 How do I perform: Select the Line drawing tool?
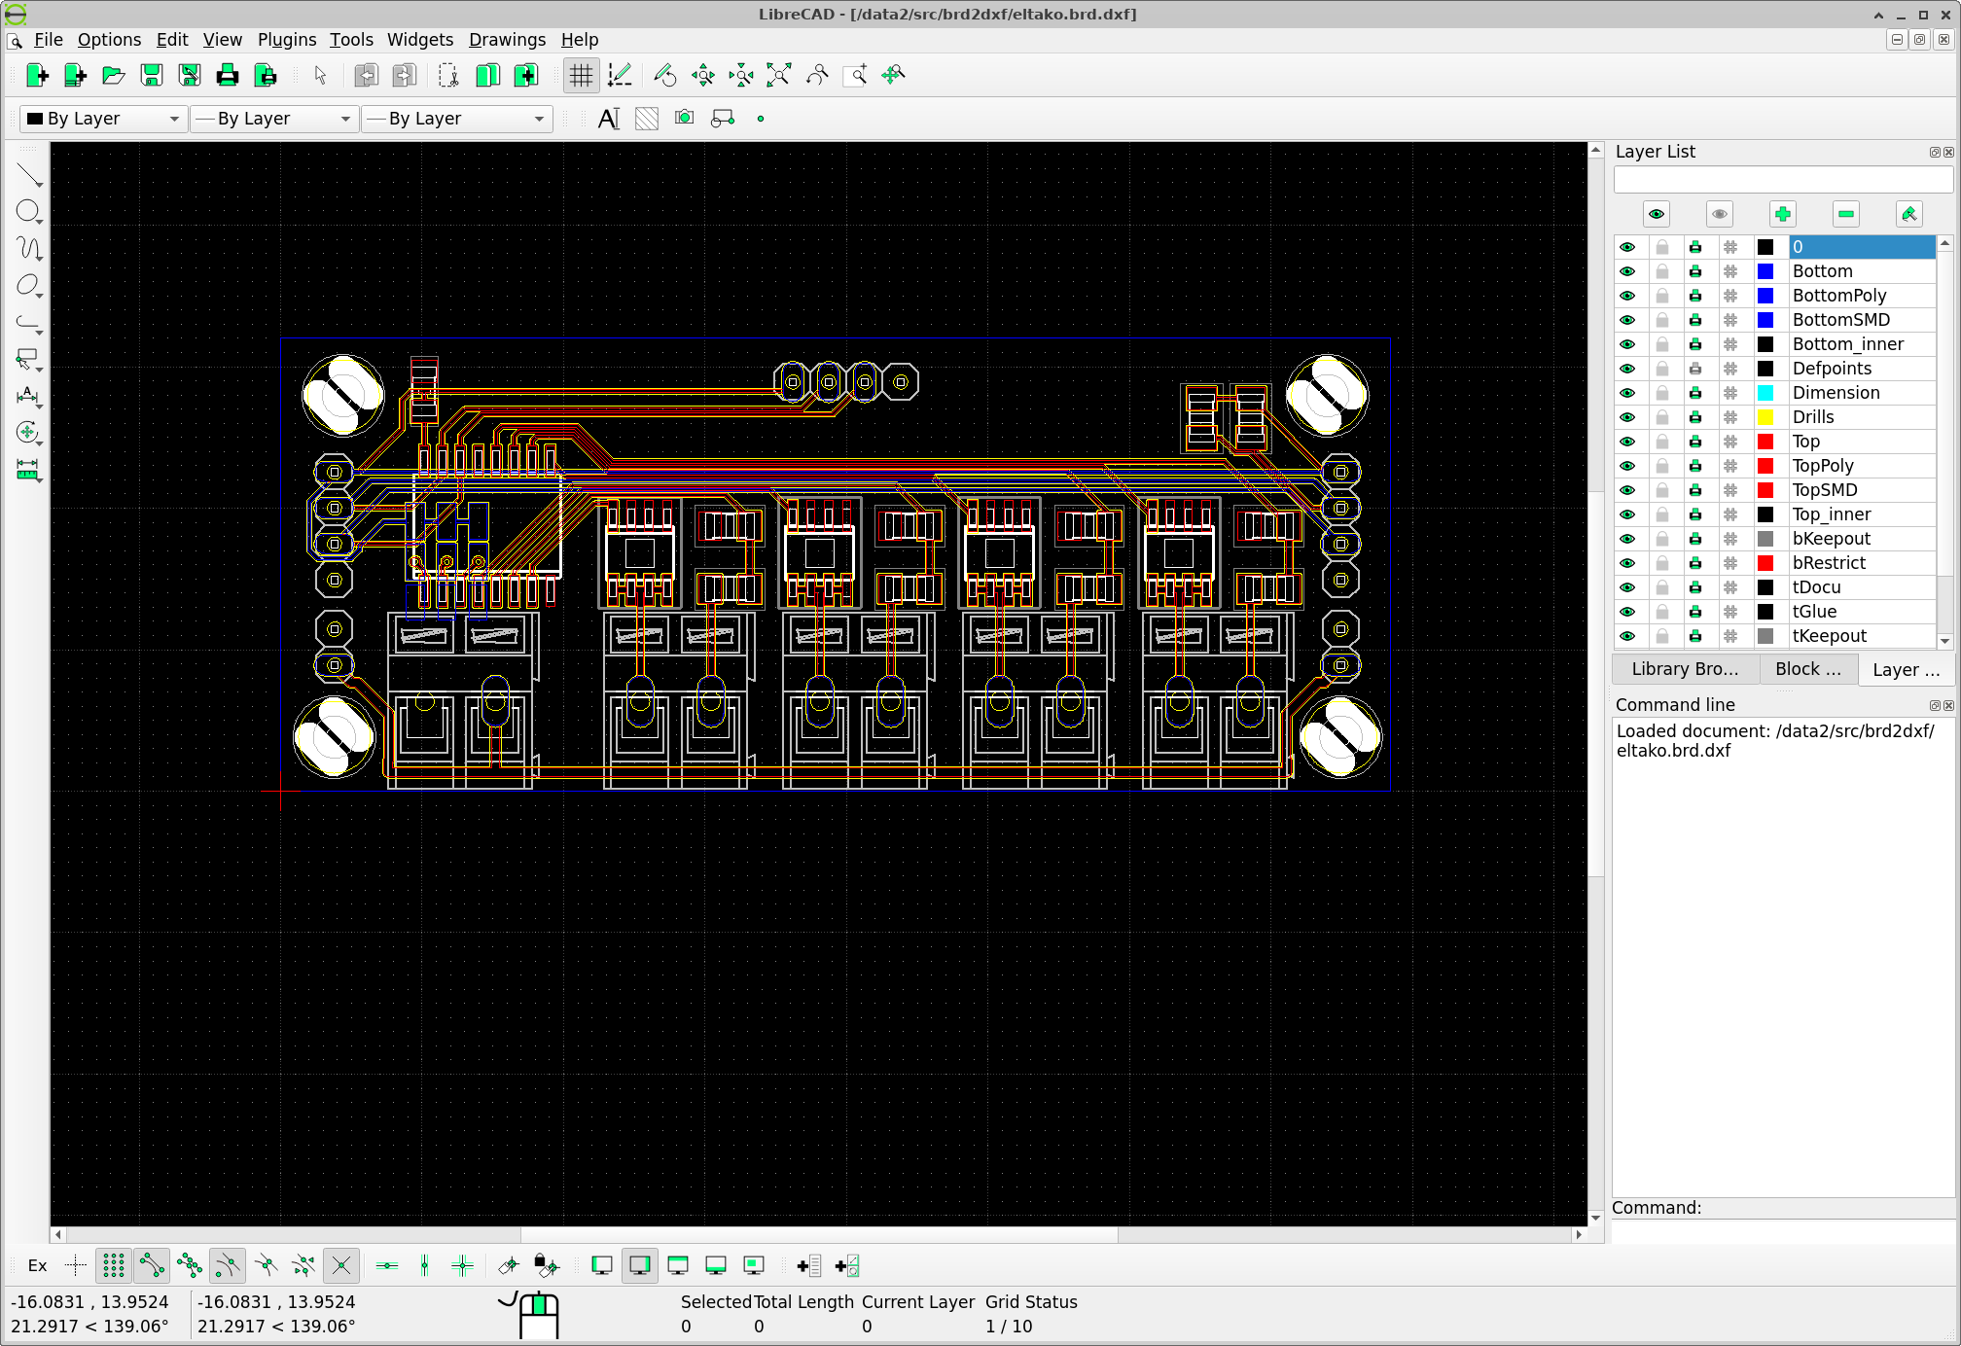point(29,175)
